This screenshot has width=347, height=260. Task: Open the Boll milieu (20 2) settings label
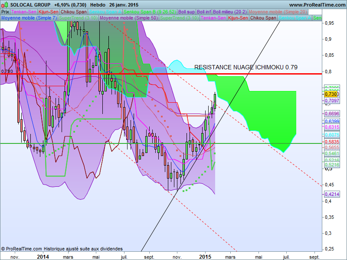[229, 12]
